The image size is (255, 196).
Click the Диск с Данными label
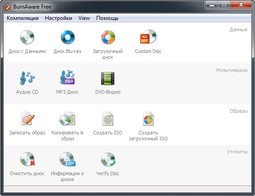pyautogui.click(x=27, y=51)
